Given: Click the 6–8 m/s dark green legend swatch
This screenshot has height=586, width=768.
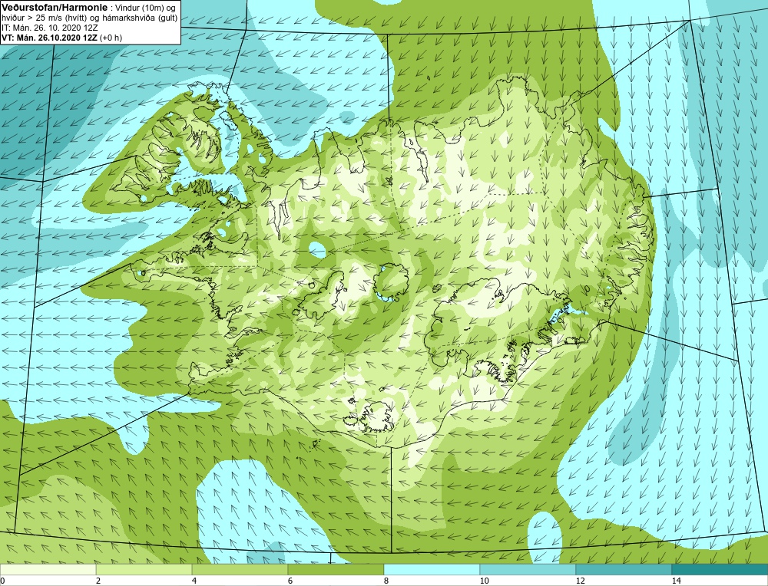Looking at the screenshot, I should click(336, 569).
